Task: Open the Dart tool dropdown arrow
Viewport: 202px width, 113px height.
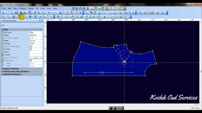Action: (22, 17)
